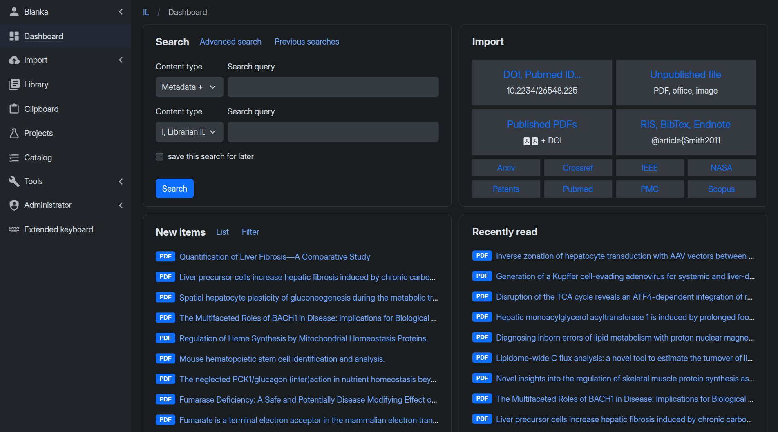The width and height of the screenshot is (778, 432).
Task: Open the Library section from the sidebar
Action: (x=36, y=84)
